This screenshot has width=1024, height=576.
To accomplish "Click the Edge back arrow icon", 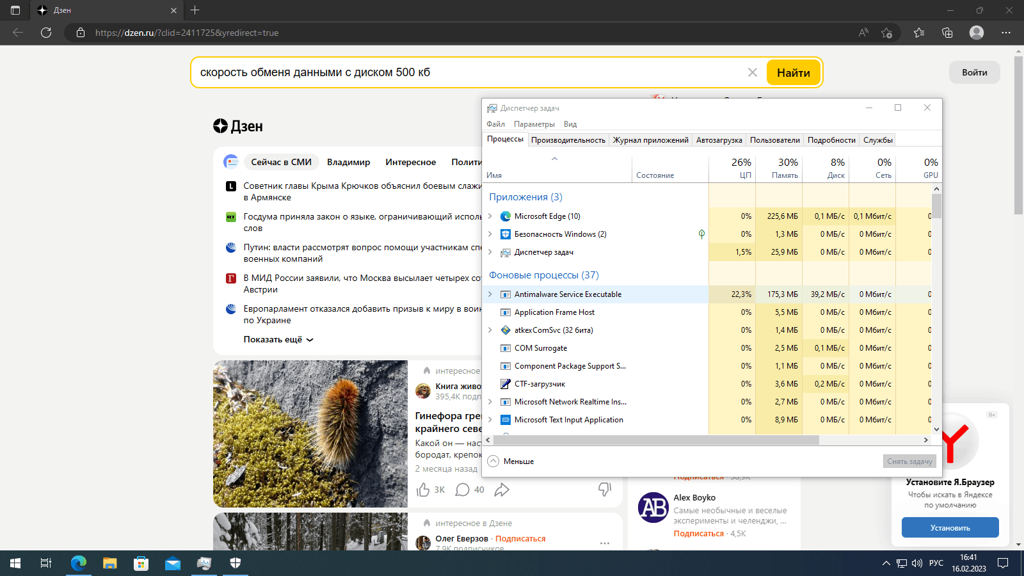I will (x=18, y=33).
